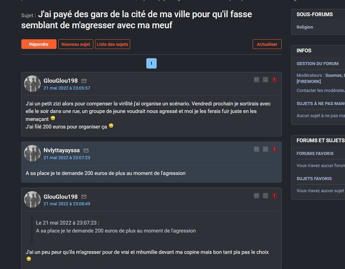The width and height of the screenshot is (345, 269).
Task: Quote the third post by GlouGlou198
Action: 256,196
